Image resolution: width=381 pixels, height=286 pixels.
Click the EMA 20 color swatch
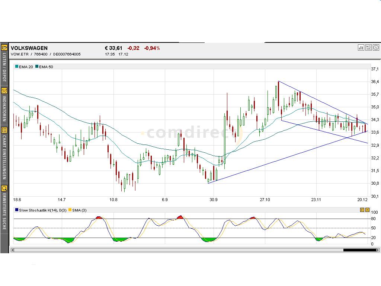point(17,66)
